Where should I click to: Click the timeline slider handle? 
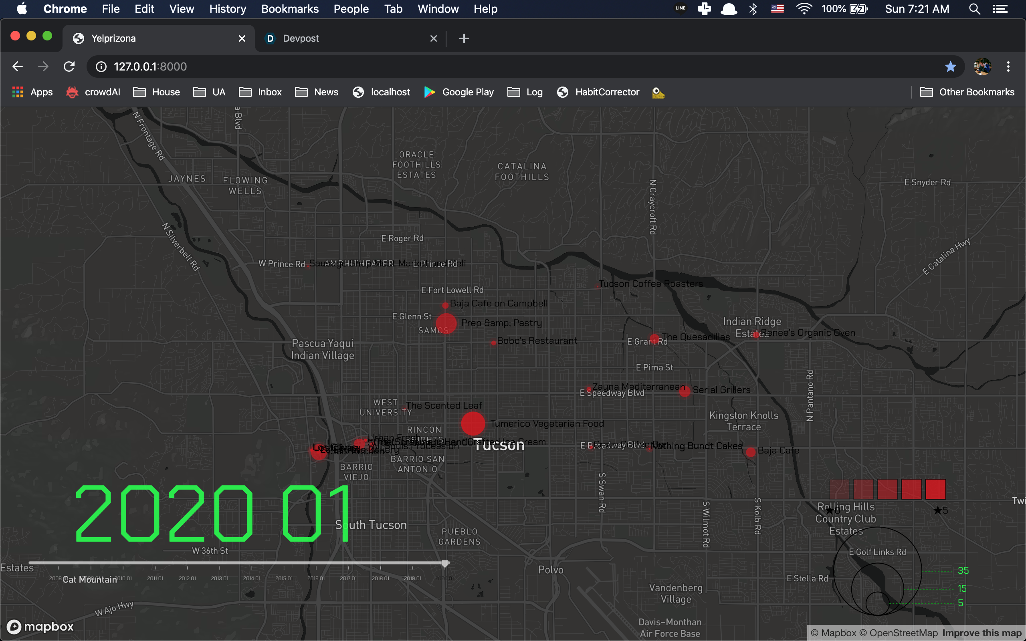click(445, 563)
